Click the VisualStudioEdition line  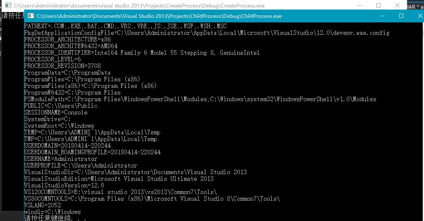[119, 179]
